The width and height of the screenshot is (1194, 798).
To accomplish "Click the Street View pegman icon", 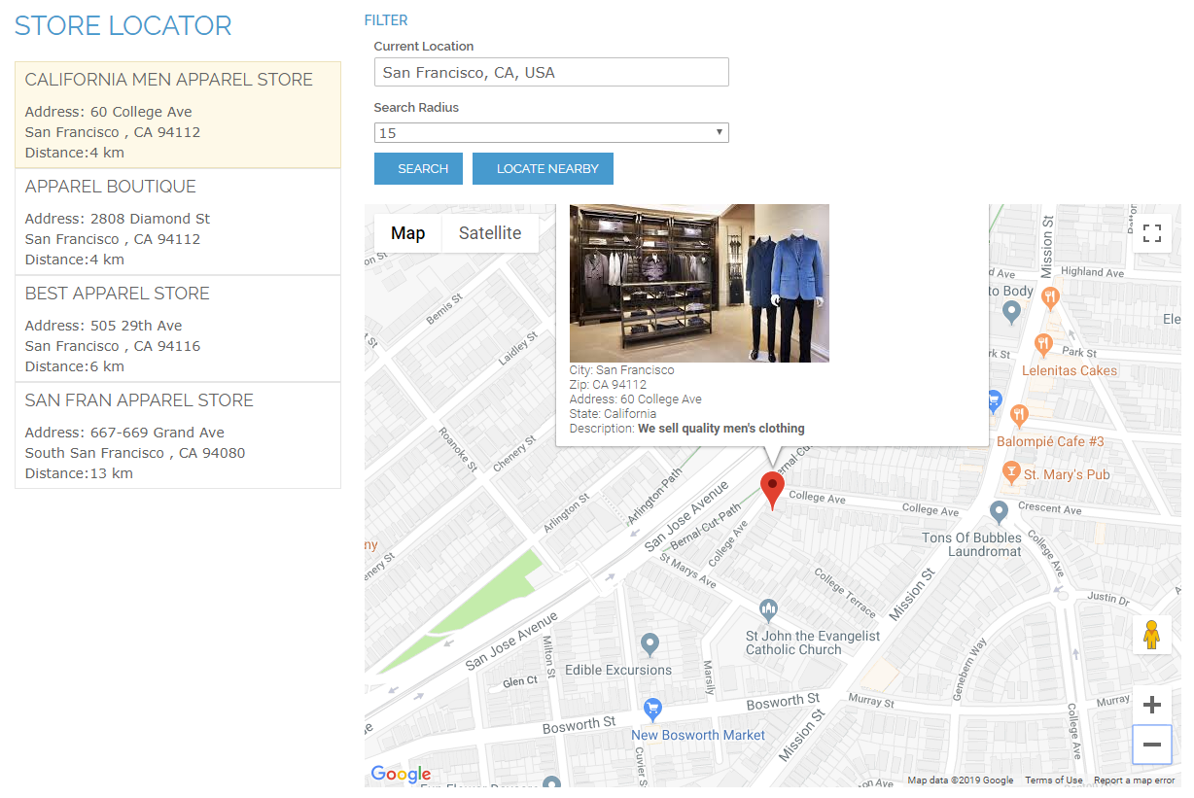I will [1152, 635].
